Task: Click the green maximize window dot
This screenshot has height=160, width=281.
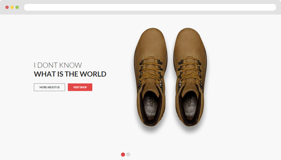Action: point(17,7)
